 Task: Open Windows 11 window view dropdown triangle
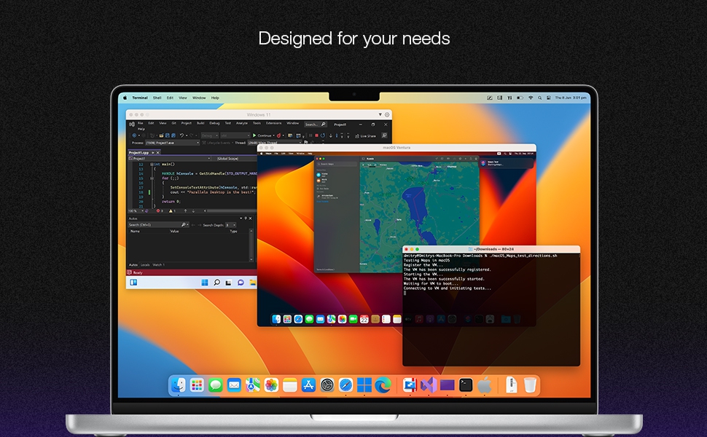(380, 115)
